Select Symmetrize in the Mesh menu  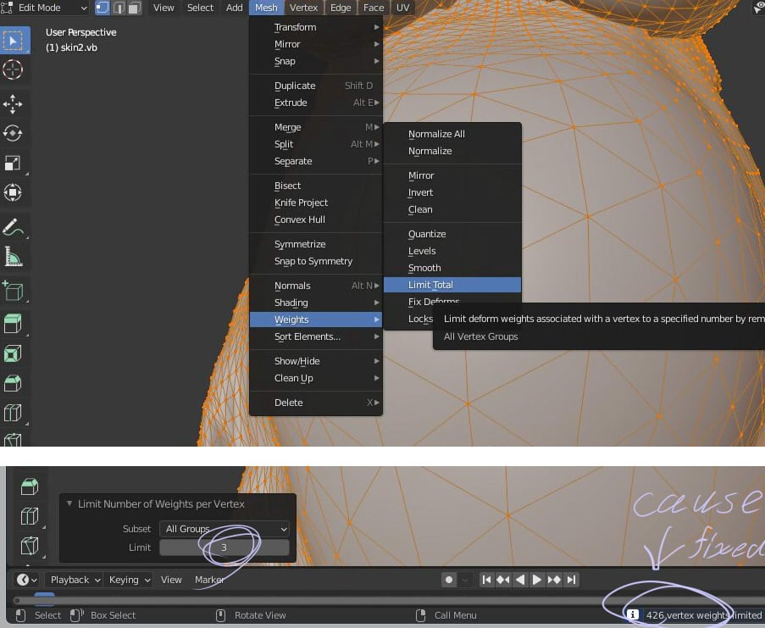click(x=316, y=244)
